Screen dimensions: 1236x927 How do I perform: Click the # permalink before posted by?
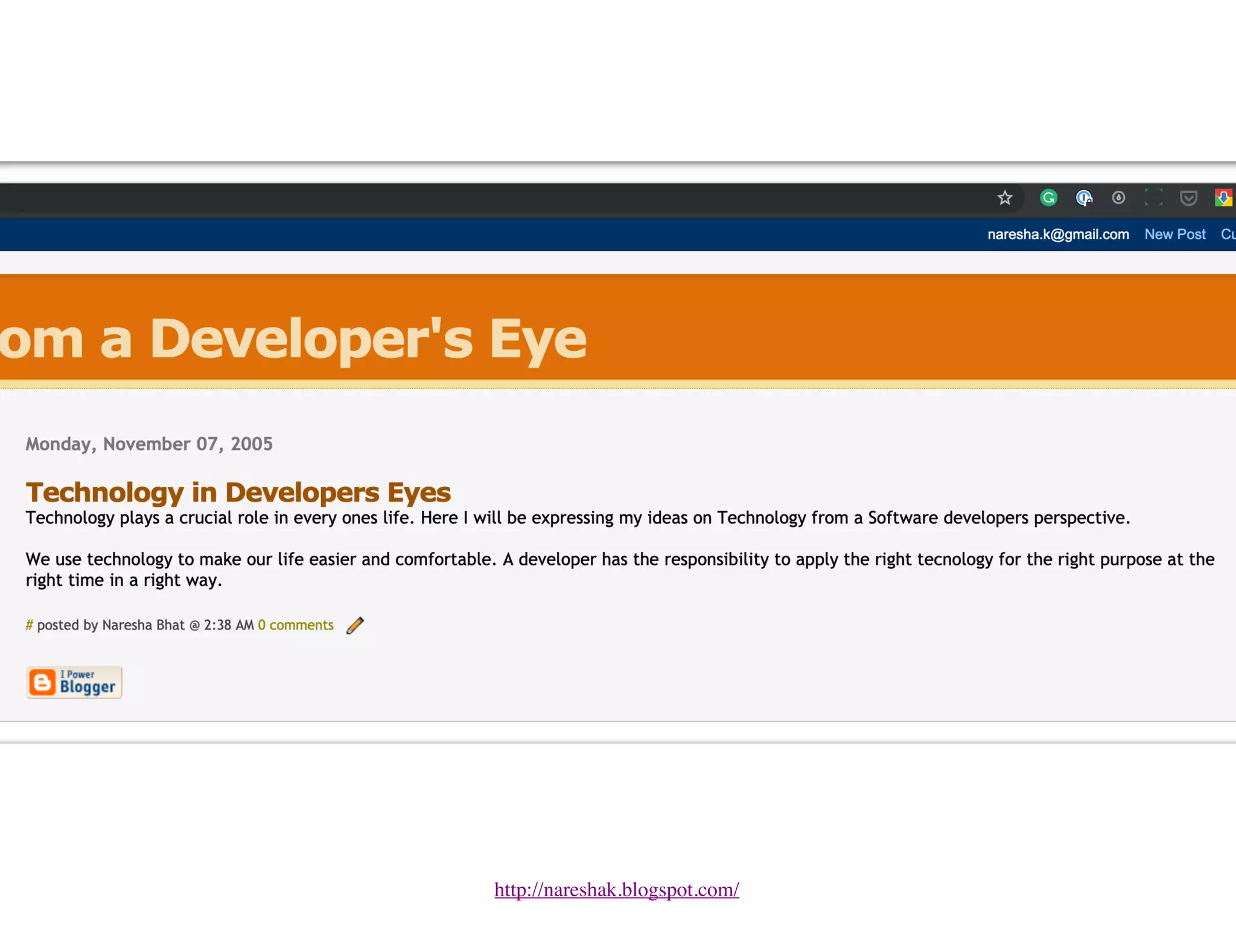(x=29, y=625)
